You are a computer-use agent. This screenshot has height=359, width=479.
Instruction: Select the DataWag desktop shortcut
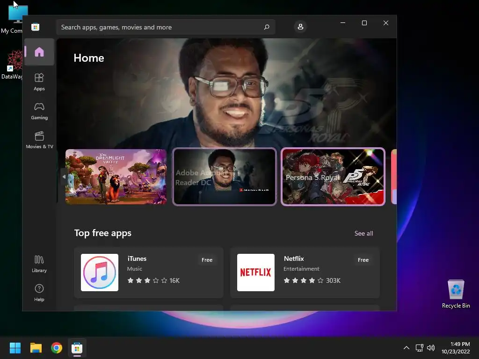(12, 65)
